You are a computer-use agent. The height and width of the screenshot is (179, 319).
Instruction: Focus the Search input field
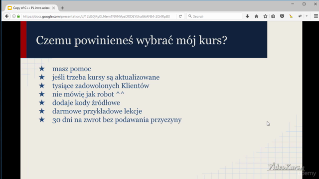click(214, 16)
